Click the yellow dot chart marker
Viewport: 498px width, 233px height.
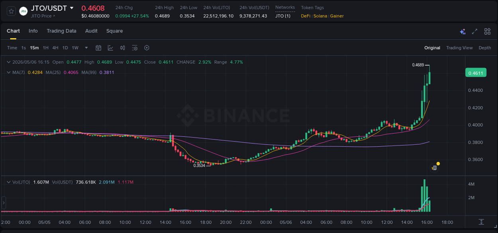click(438, 163)
